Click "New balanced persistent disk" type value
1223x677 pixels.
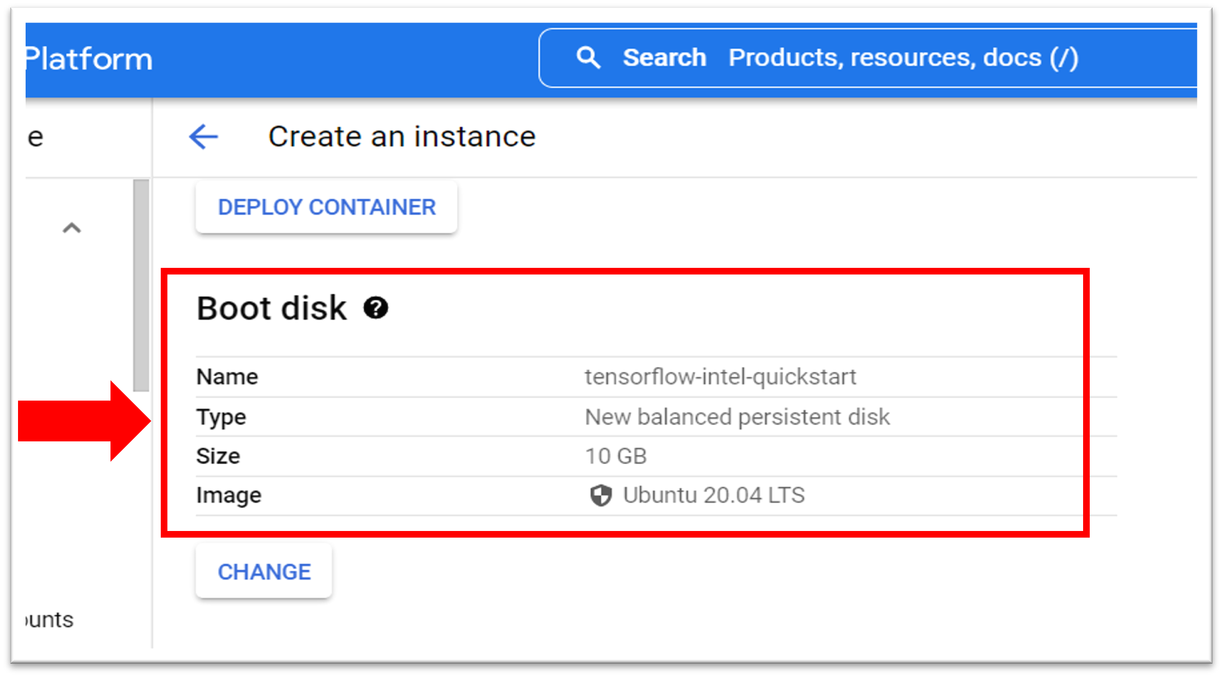[737, 417]
